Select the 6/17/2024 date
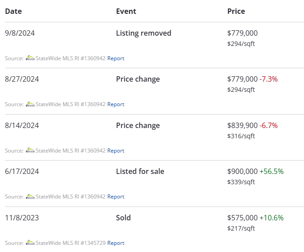The image size is (304, 252). point(22,171)
